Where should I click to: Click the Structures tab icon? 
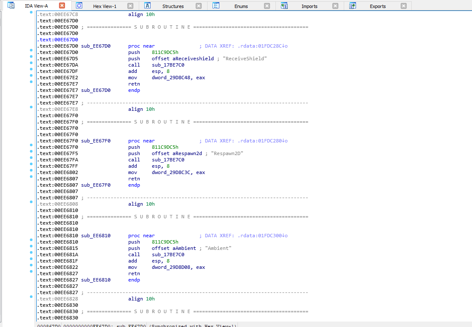pyautogui.click(x=148, y=5)
